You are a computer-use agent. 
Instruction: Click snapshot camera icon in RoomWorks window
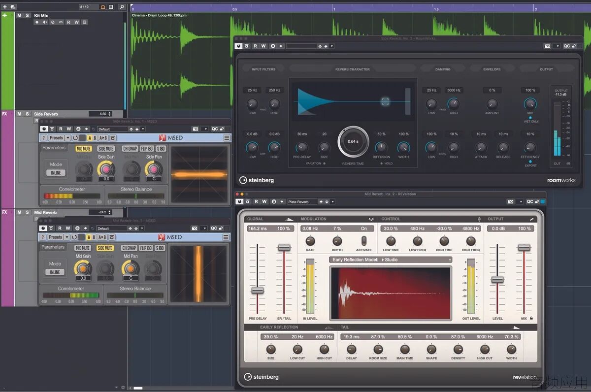coord(547,46)
